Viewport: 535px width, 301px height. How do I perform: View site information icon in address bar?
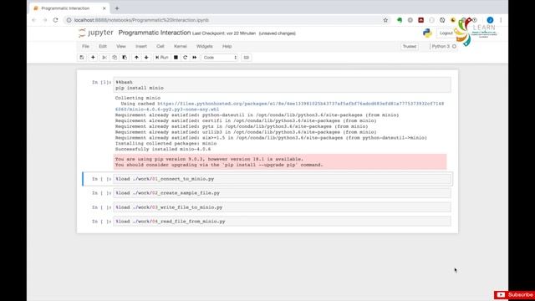[69, 20]
